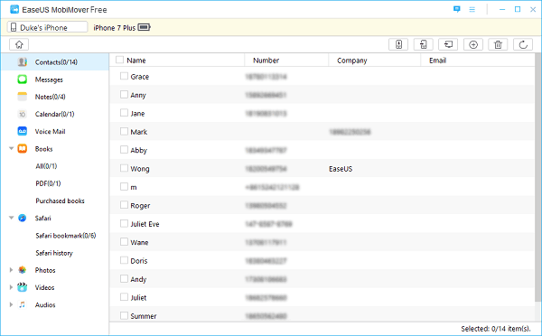542x336 pixels.
Task: Click the EaseUS company cell for Wong
Action: coord(341,169)
